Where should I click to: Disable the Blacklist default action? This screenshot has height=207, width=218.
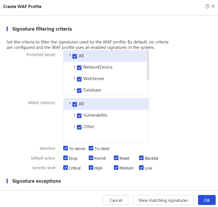141,158
